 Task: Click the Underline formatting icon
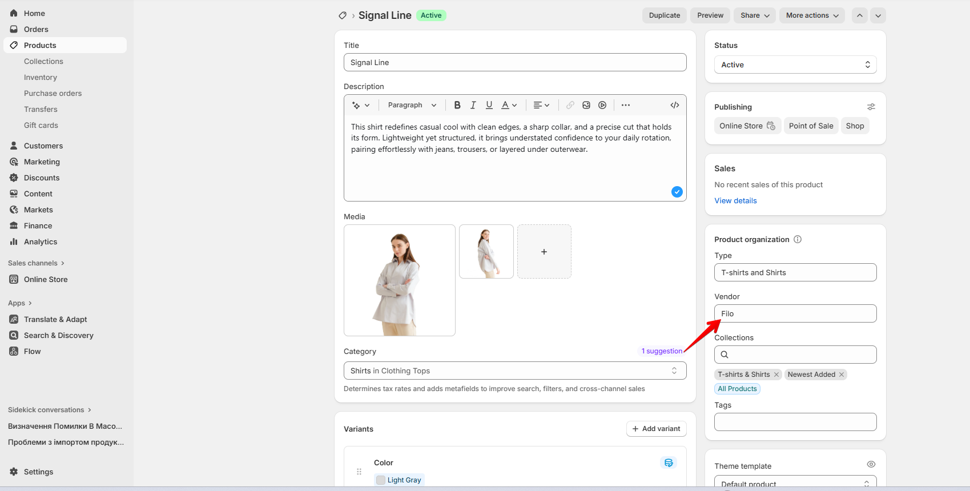(x=489, y=105)
